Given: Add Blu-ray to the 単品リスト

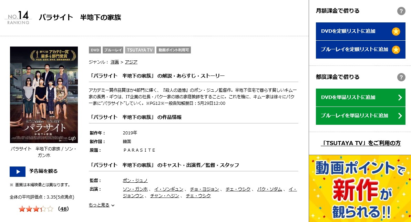Looking at the screenshot, I should coord(360,116).
